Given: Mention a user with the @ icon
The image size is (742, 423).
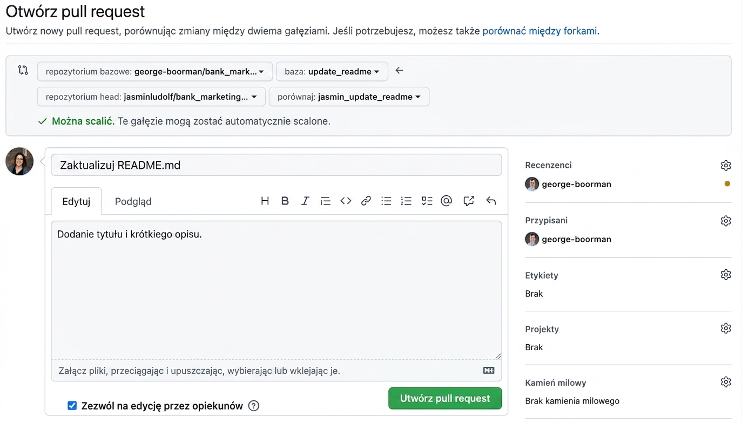Looking at the screenshot, I should 446,201.
